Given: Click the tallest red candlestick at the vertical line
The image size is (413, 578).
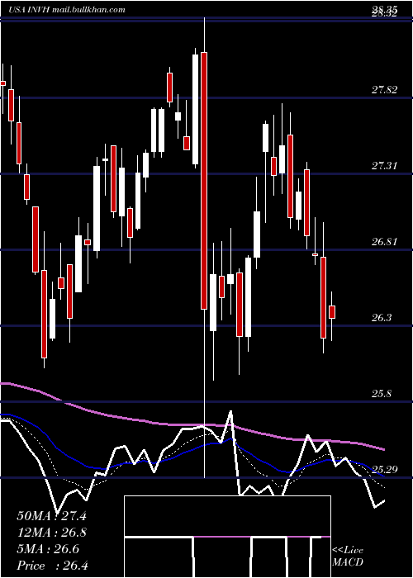Looking at the screenshot, I should (204, 181).
